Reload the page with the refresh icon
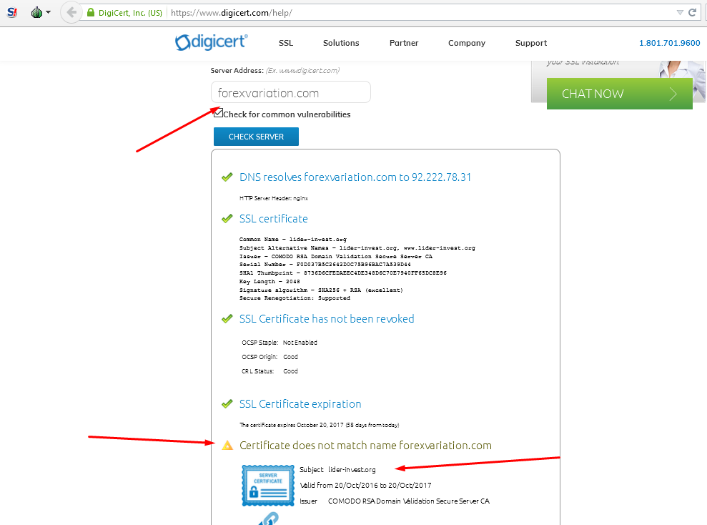The height and width of the screenshot is (525, 707). tap(692, 12)
